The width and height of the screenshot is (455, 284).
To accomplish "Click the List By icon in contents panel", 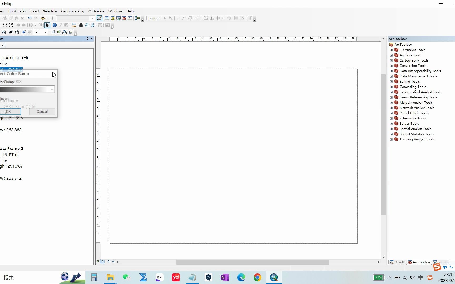I will pyautogui.click(x=3, y=45).
